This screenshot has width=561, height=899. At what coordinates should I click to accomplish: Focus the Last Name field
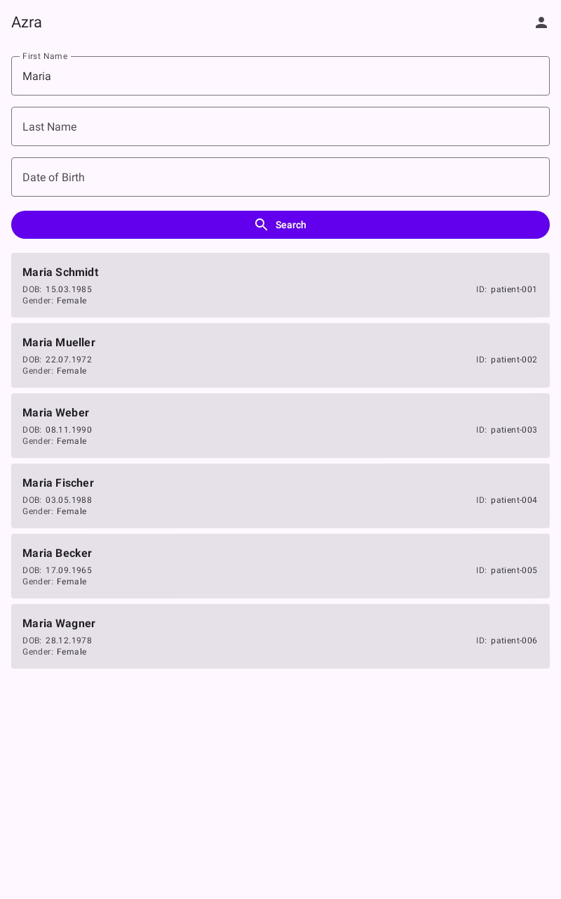(x=280, y=126)
